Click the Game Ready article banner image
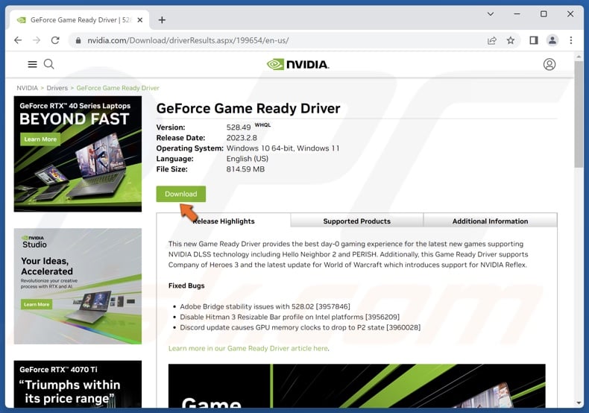Image resolution: width=589 pixels, height=413 pixels. click(357, 385)
